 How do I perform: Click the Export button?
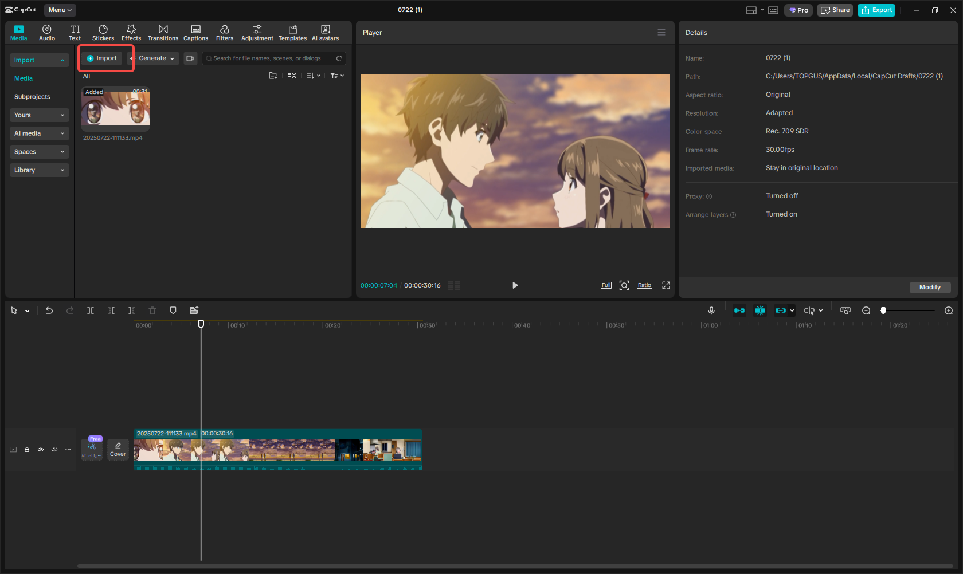[876, 10]
